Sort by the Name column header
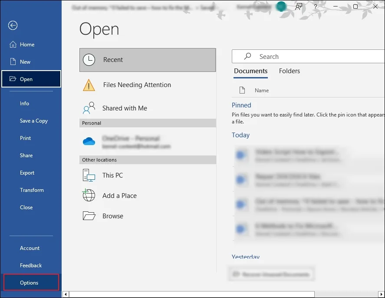The image size is (385, 298). (261, 91)
